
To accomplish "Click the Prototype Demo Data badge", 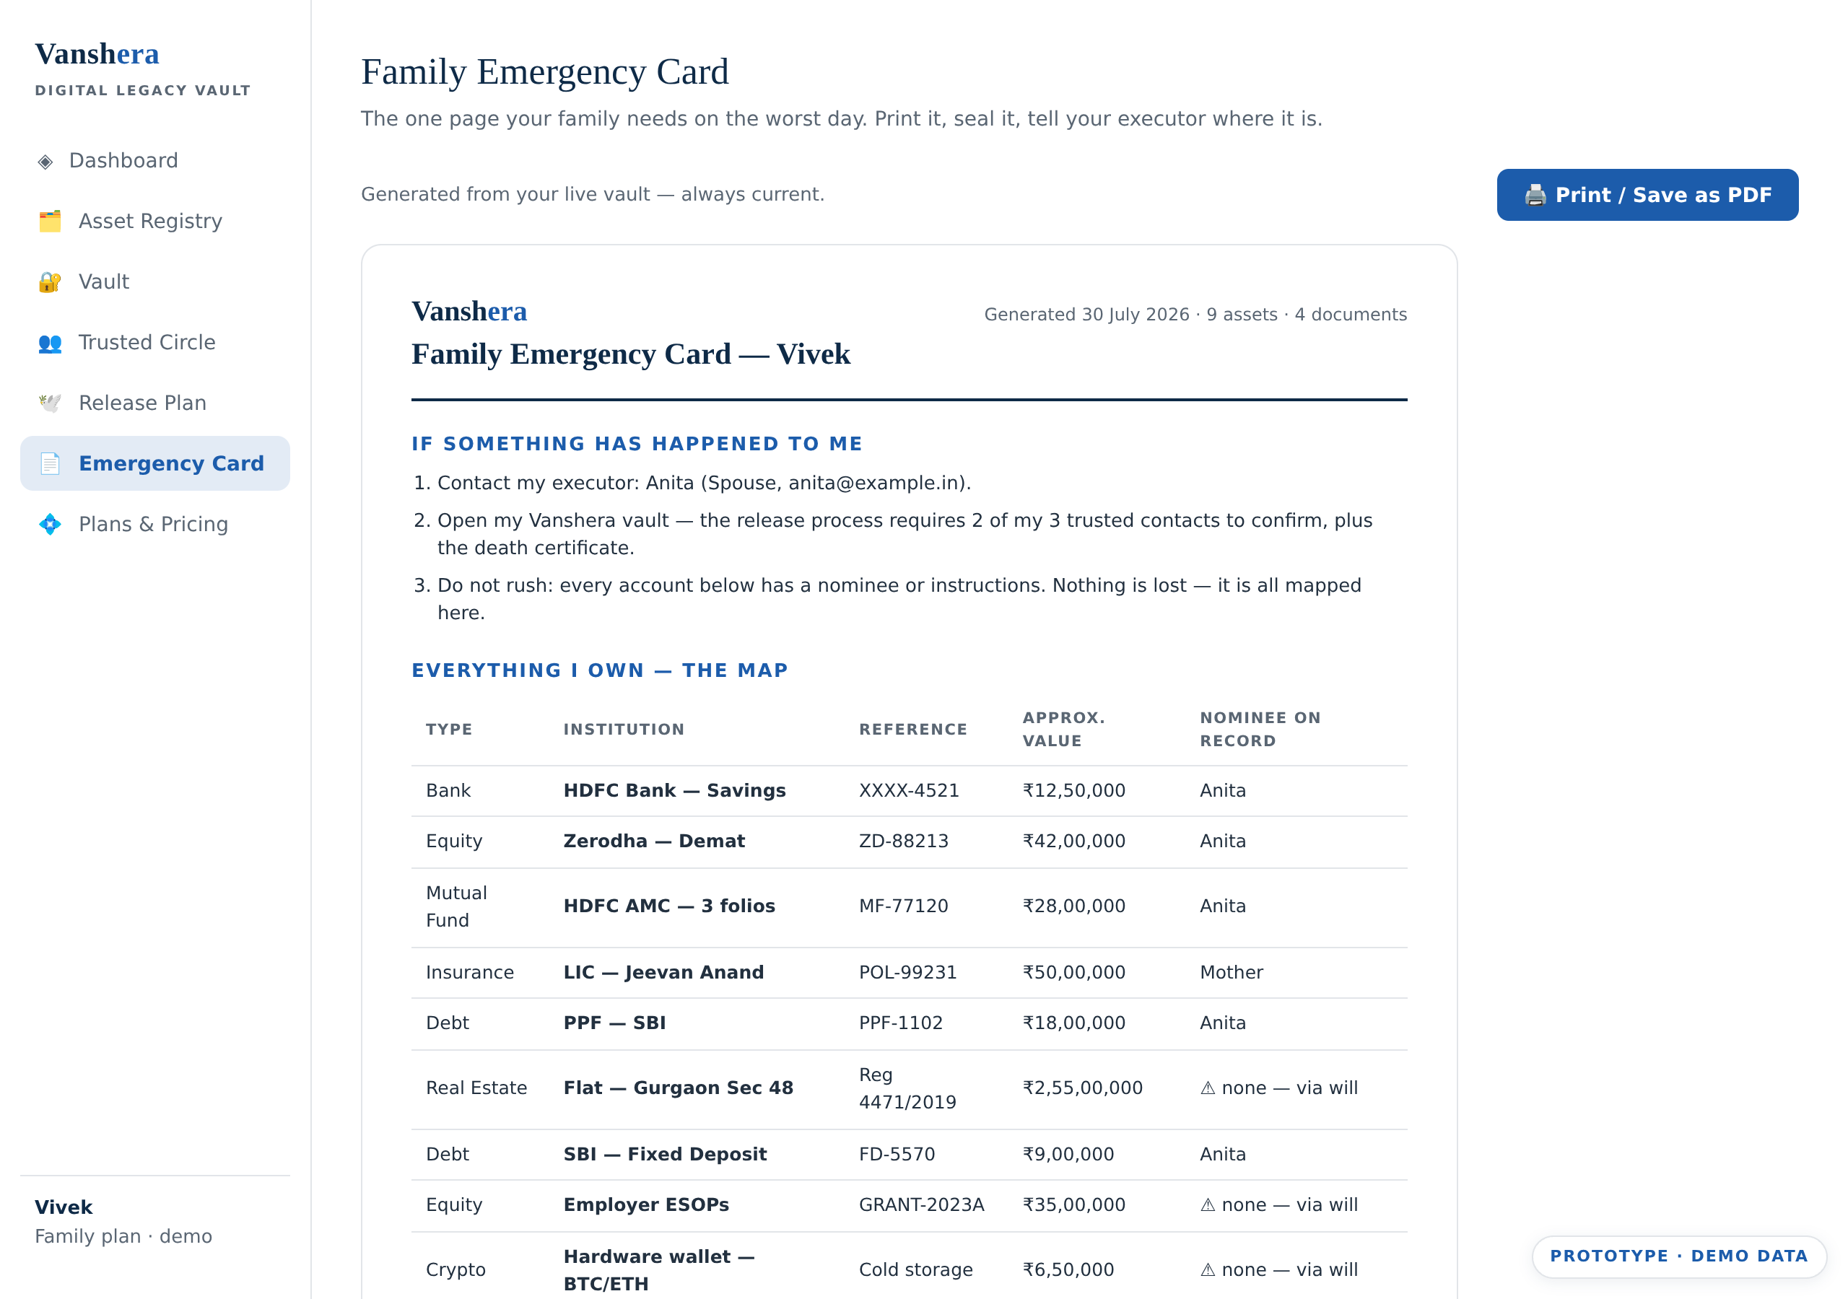I will tap(1679, 1256).
